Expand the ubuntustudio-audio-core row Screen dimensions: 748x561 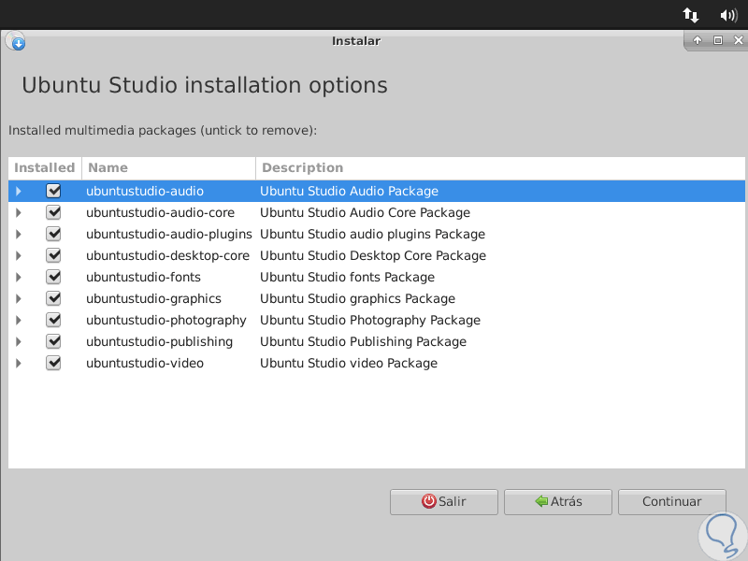click(x=18, y=212)
